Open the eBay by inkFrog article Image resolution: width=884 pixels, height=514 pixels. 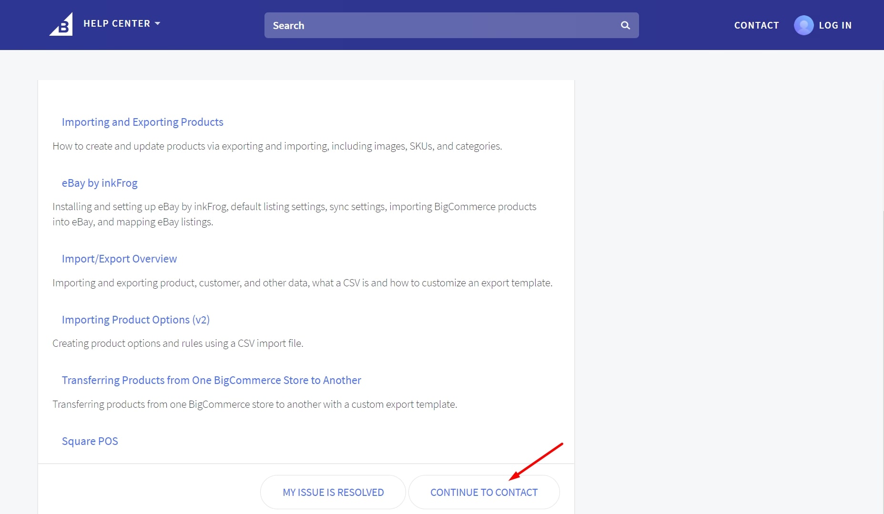(x=100, y=183)
